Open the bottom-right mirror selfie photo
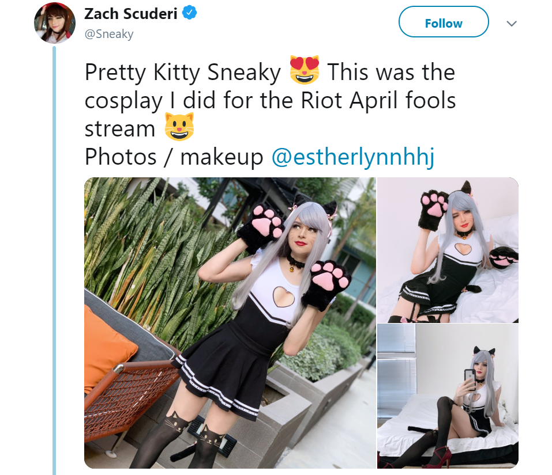The height and width of the screenshot is (475, 552). (x=448, y=396)
